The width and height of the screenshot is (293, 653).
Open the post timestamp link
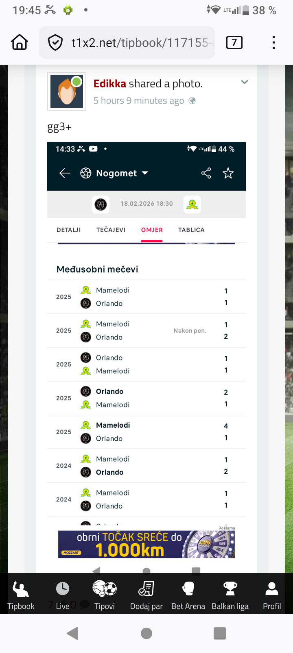(x=138, y=101)
